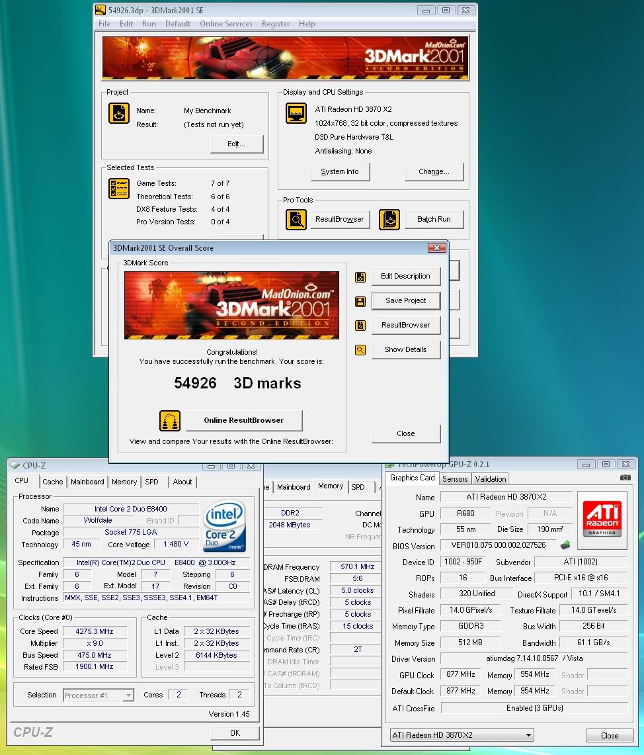Click the ResultBrowser button in Pro Tools
Viewport: 644px width, 755px height.
[x=340, y=219]
